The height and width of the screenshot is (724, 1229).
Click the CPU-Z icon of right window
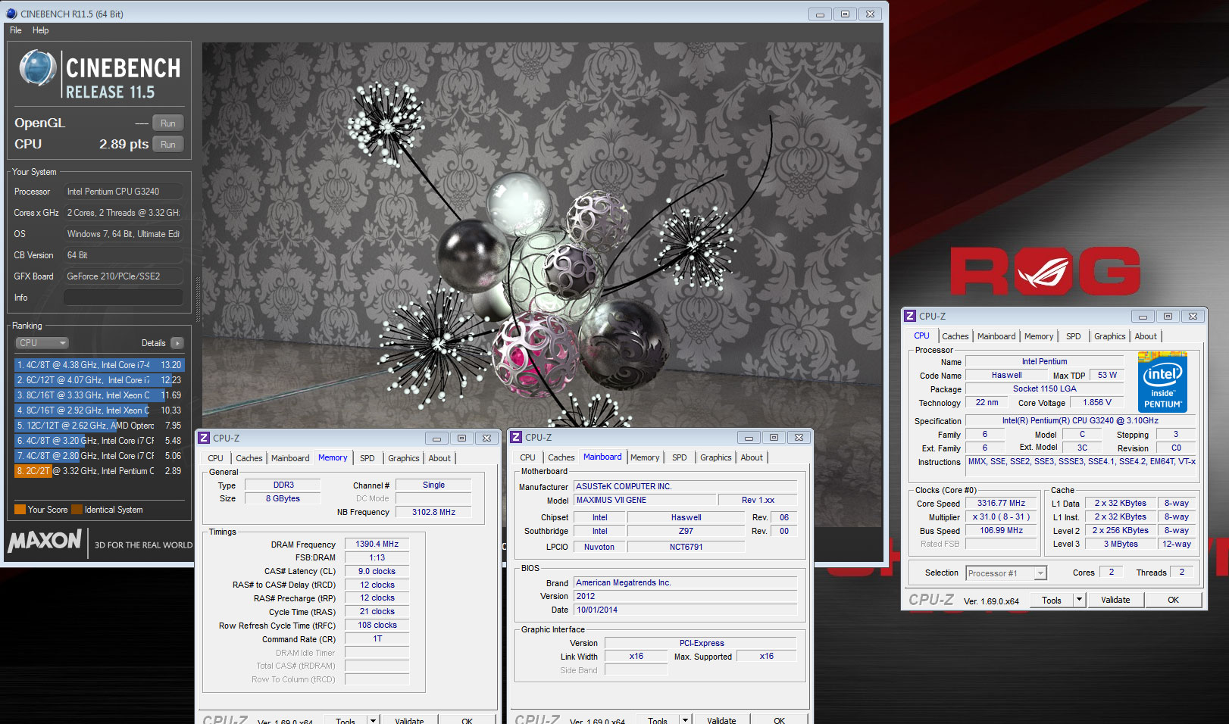pos(910,316)
